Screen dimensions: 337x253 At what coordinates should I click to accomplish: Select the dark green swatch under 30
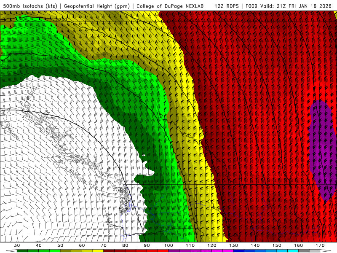(22, 251)
